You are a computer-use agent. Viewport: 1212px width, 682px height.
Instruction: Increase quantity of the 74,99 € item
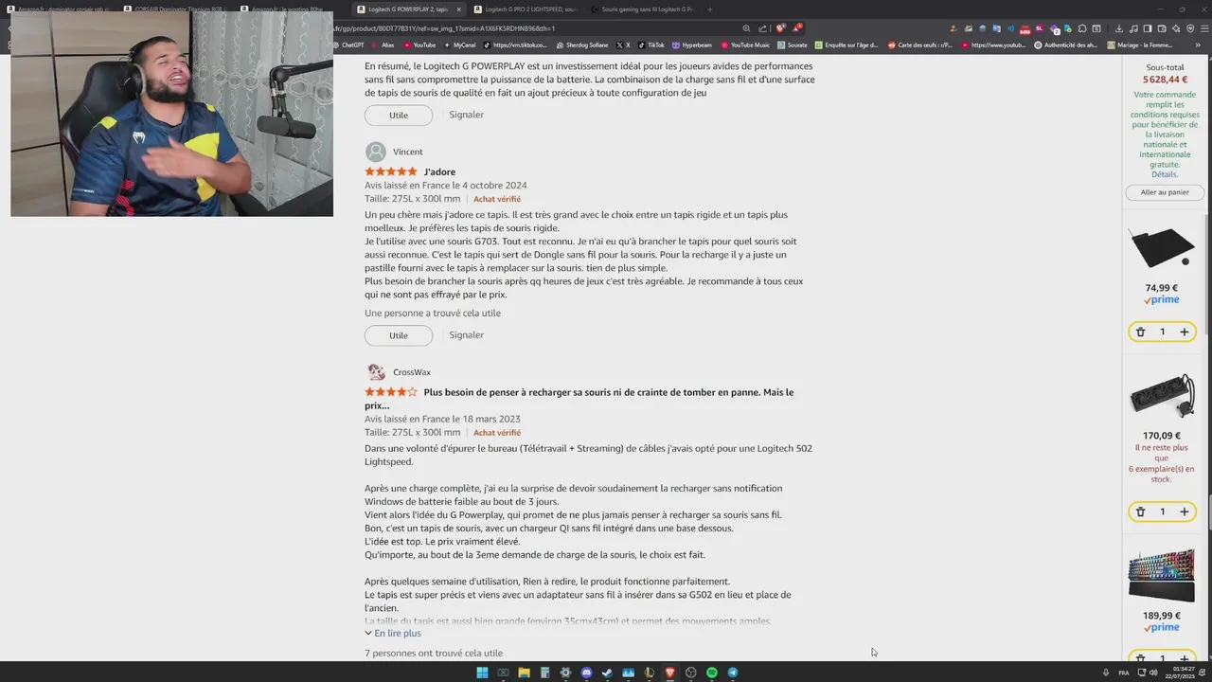(x=1184, y=332)
